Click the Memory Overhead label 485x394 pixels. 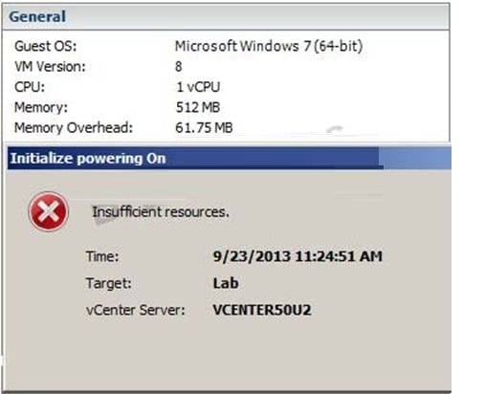pos(74,128)
